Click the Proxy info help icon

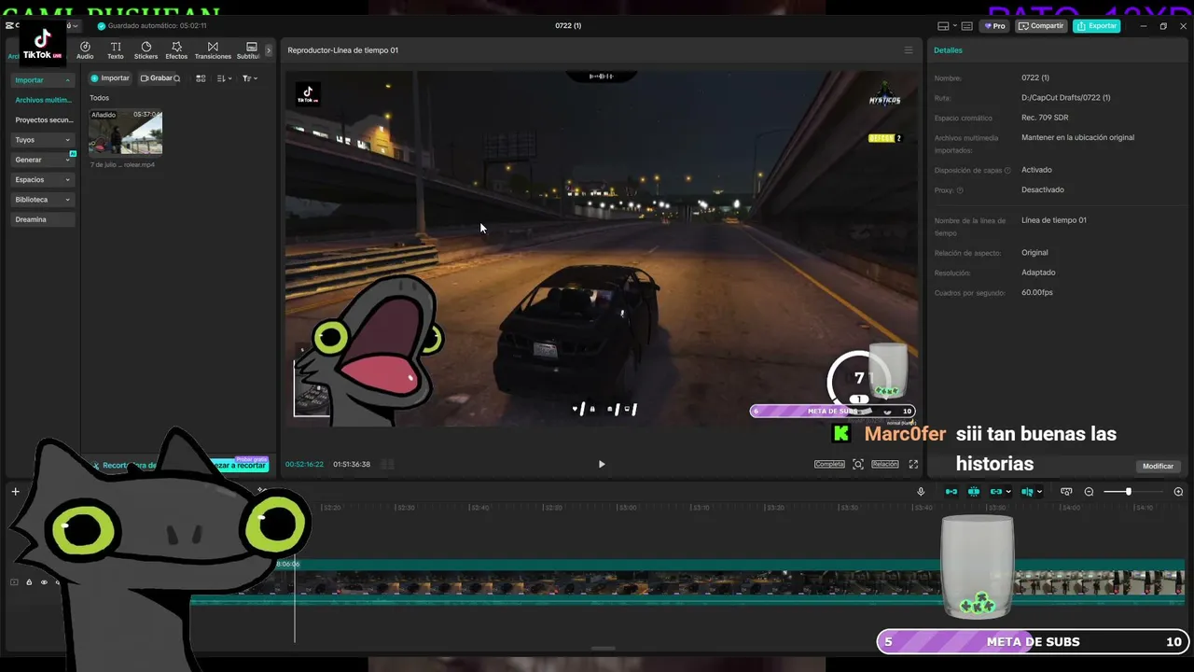960,190
